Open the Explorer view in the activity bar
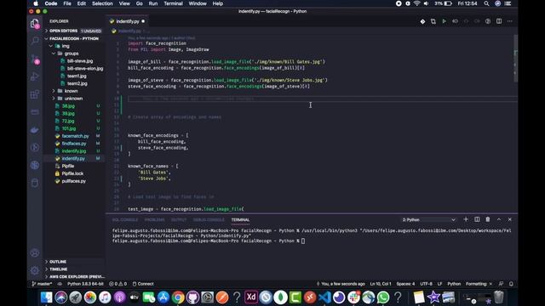The height and width of the screenshot is (306, 545). click(35, 24)
